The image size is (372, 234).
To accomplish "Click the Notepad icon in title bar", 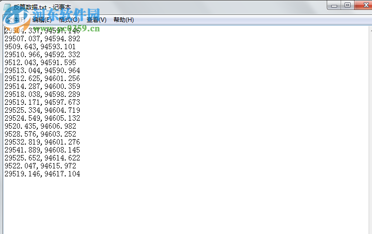I will [7, 7].
